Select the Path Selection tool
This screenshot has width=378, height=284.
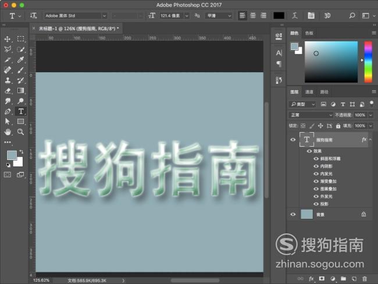[8, 122]
